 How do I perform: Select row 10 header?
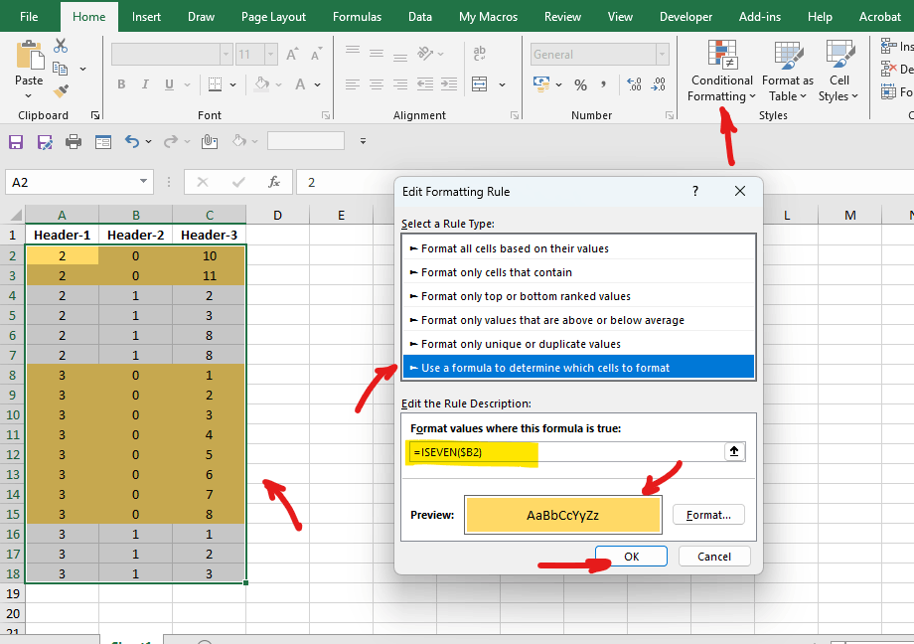(12, 414)
